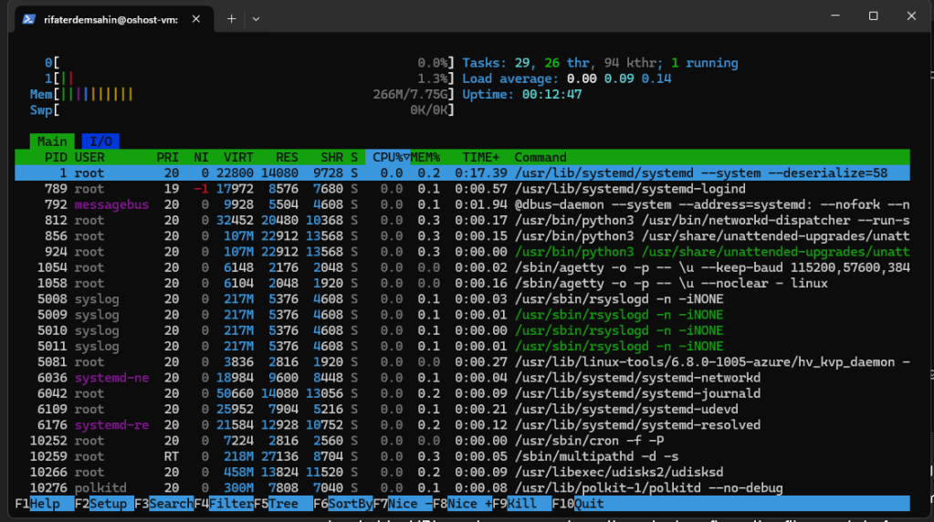Select the agetty --keep-baud process row

pyautogui.click(x=462, y=268)
